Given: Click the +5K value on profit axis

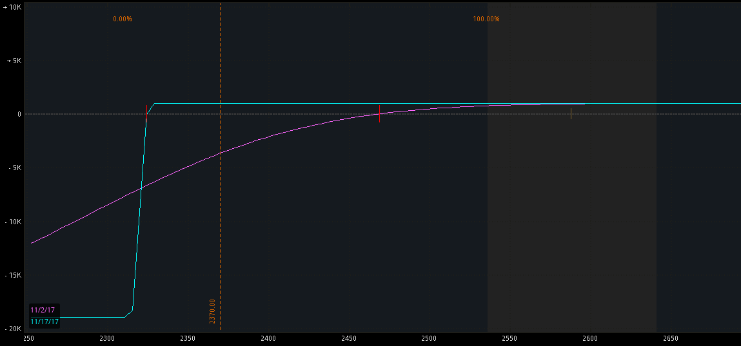Looking at the screenshot, I should point(14,61).
